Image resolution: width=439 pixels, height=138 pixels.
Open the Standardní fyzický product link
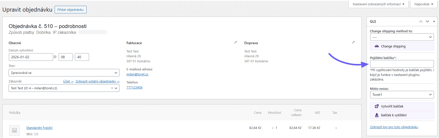click(39, 128)
